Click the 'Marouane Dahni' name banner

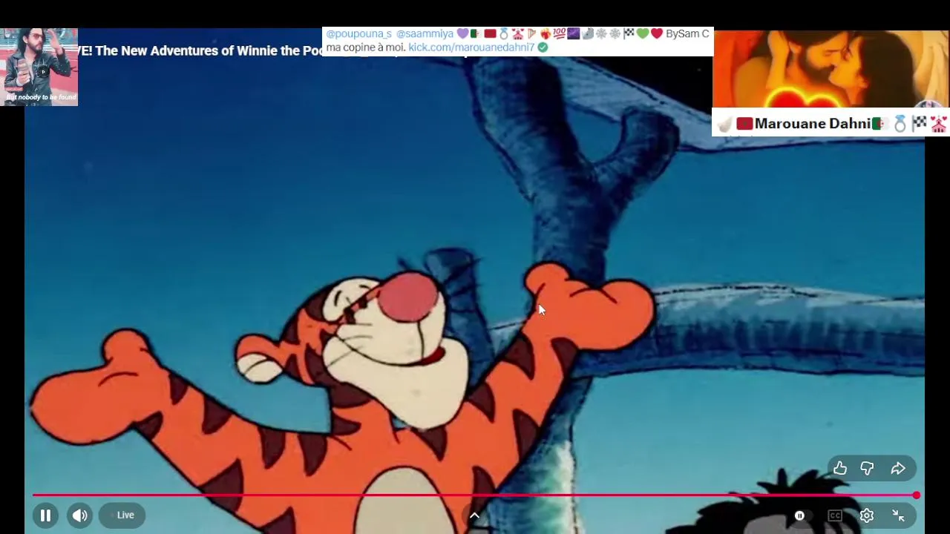pyautogui.click(x=831, y=123)
